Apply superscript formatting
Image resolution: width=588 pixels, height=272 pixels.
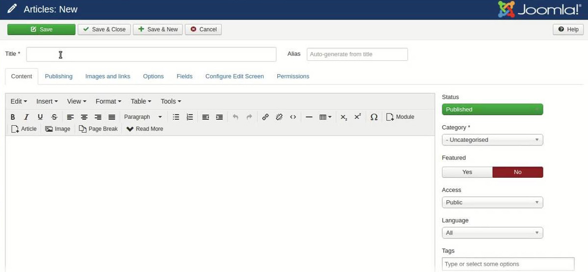(357, 117)
